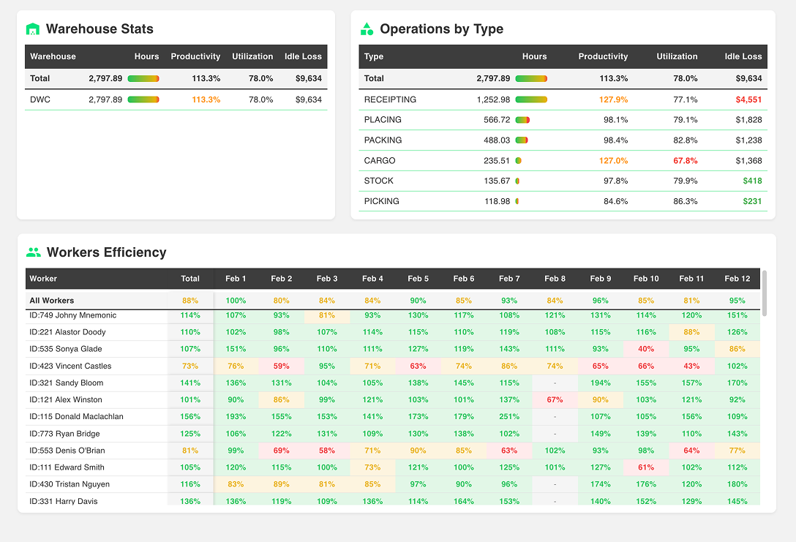Select the PICKING operation type
Screen dimensions: 796x542
tap(381, 201)
